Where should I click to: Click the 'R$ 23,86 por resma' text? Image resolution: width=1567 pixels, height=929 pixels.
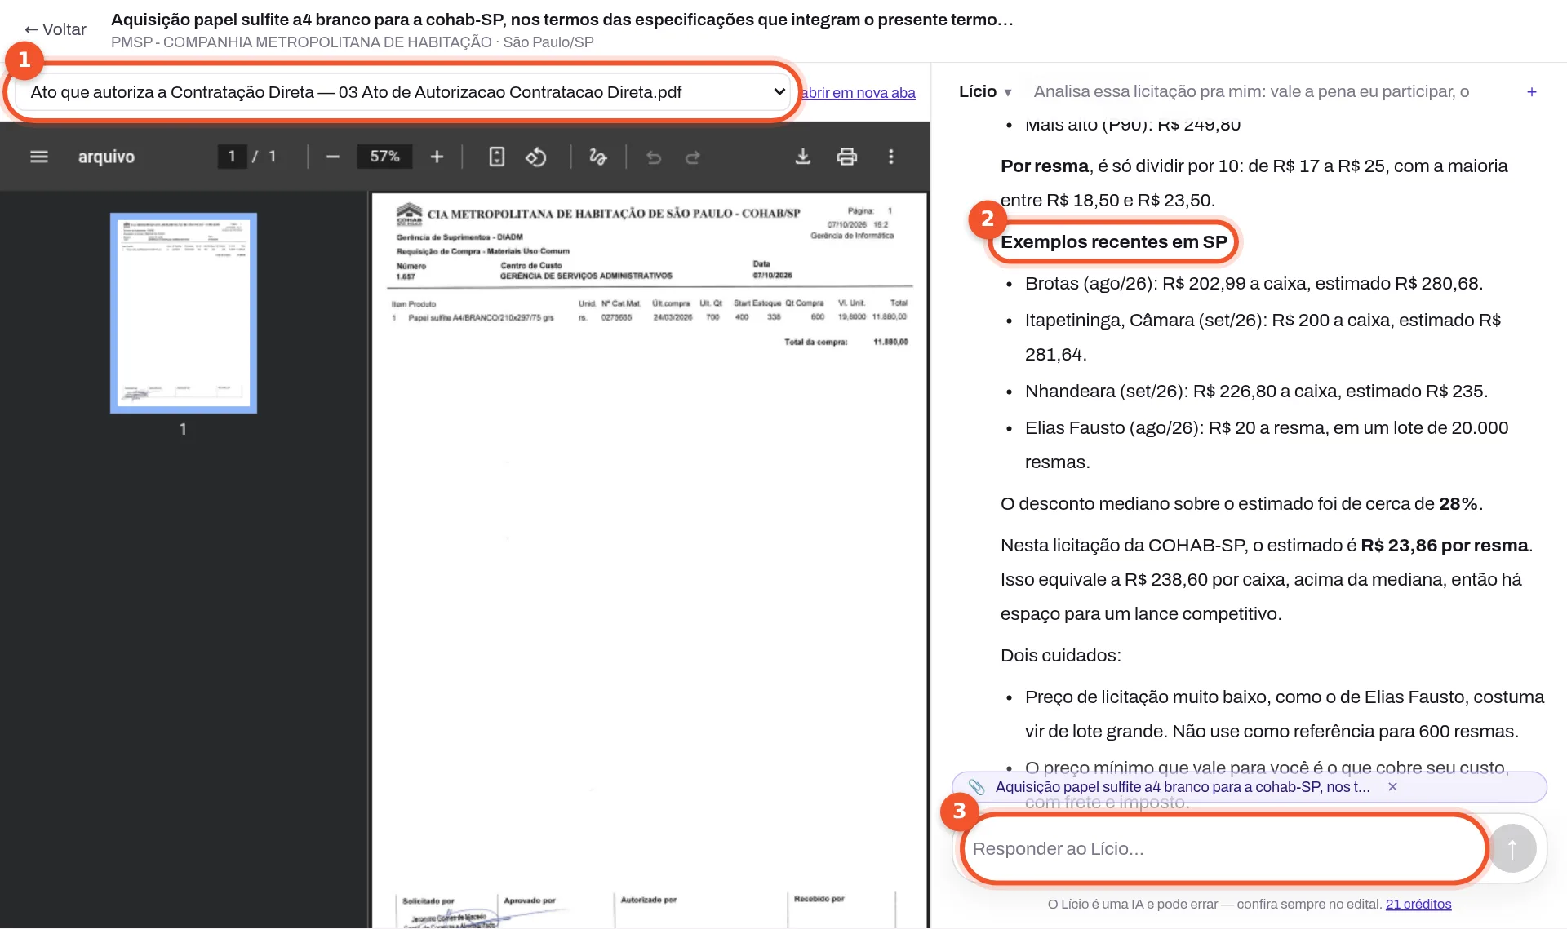tap(1444, 546)
